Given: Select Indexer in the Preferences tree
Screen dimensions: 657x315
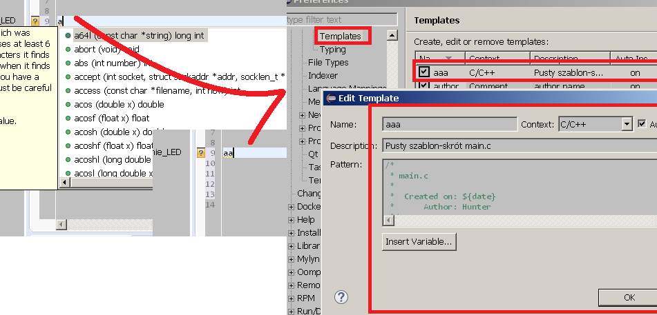Looking at the screenshot, I should (x=323, y=76).
